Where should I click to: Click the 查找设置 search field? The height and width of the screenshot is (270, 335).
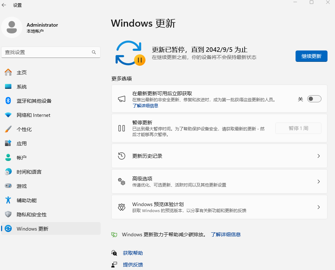51,52
